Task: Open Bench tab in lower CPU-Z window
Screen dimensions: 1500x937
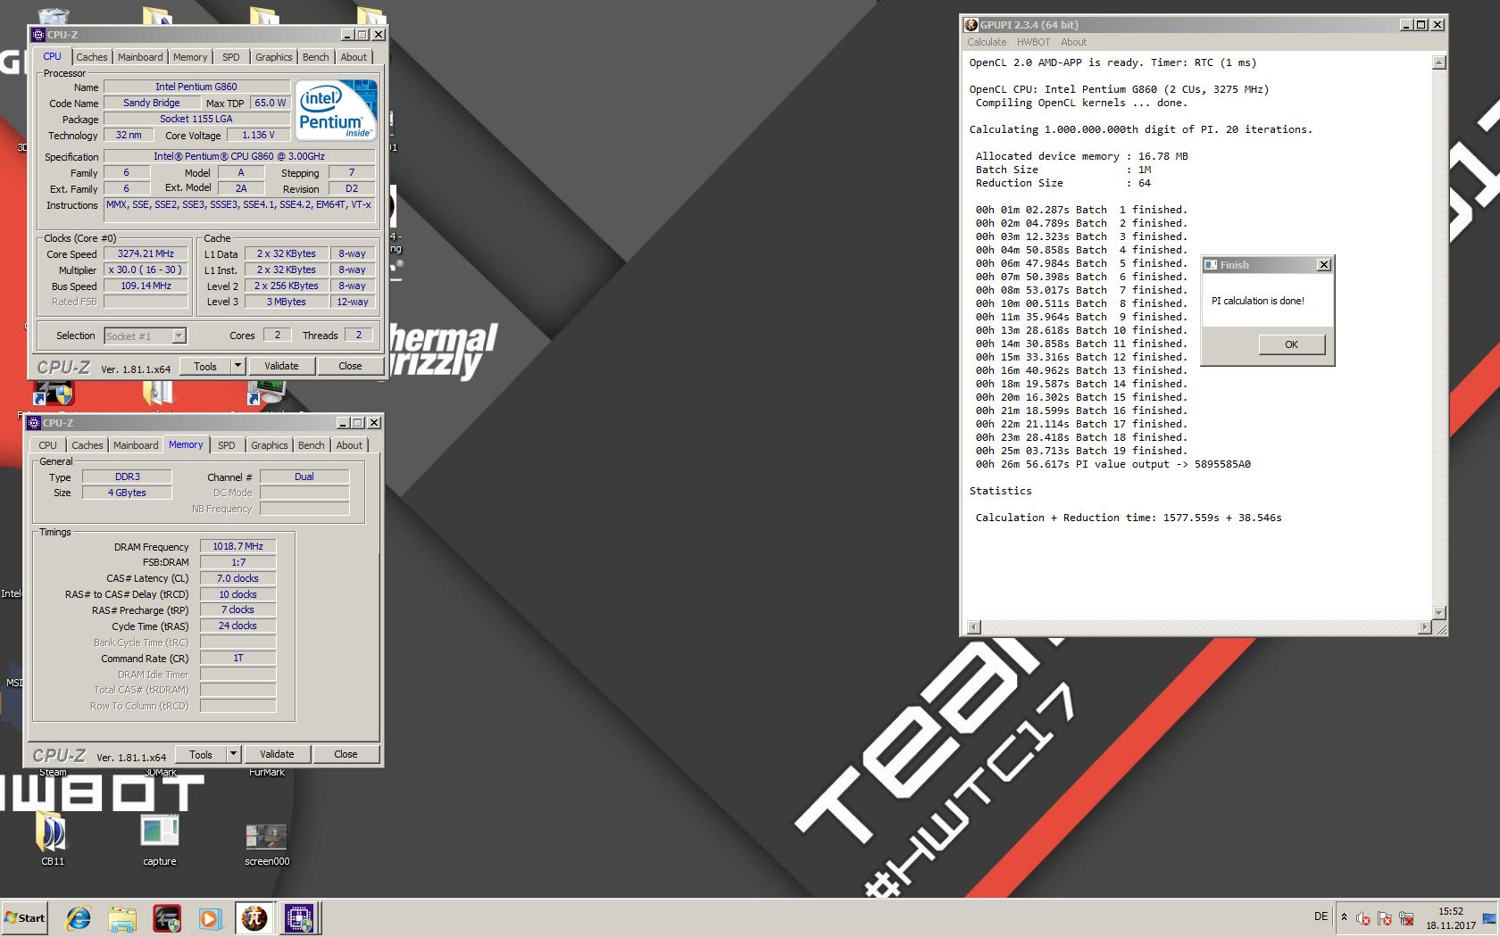Action: (311, 445)
